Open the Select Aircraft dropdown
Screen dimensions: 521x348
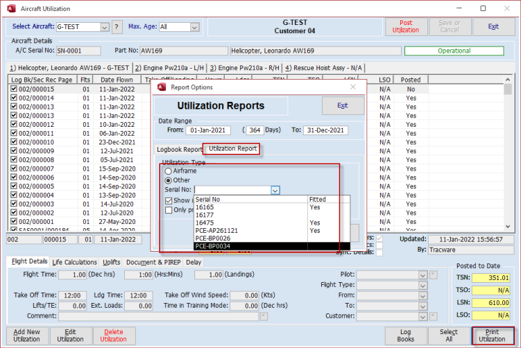104,27
